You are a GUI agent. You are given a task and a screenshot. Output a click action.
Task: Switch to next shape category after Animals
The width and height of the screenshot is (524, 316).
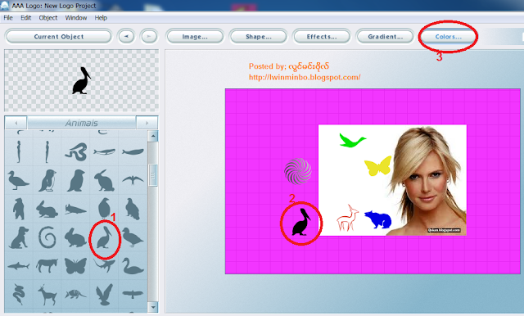point(147,123)
